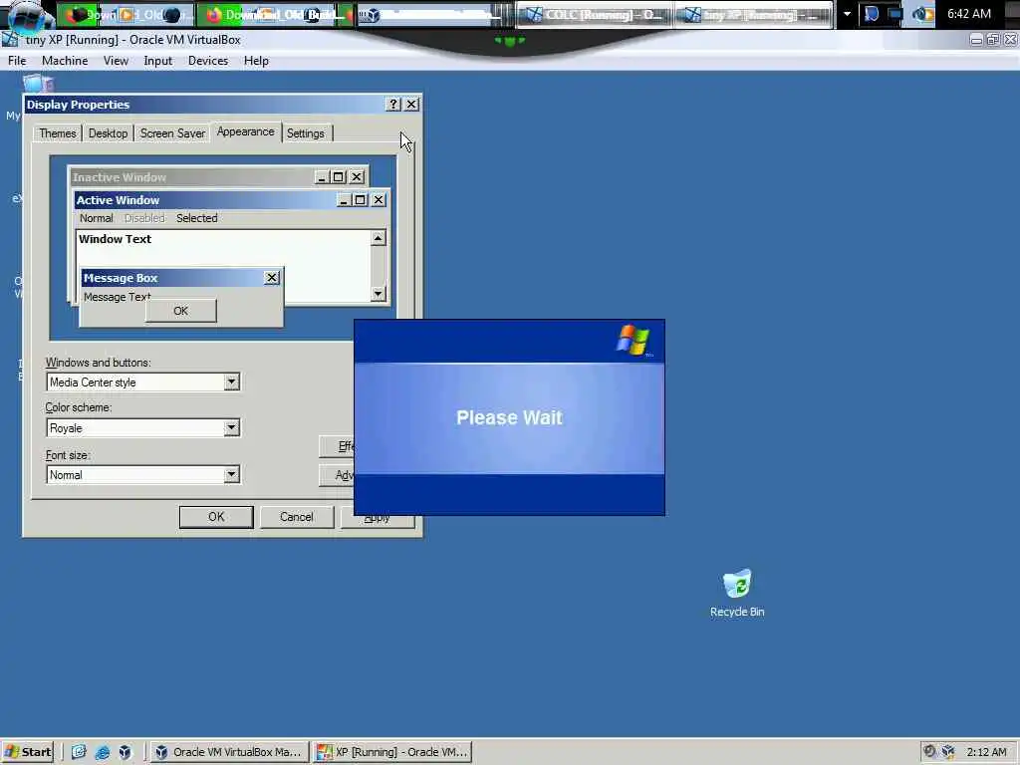Click the VirtualBox title bar icon
The height and width of the screenshot is (765, 1020).
coord(10,40)
